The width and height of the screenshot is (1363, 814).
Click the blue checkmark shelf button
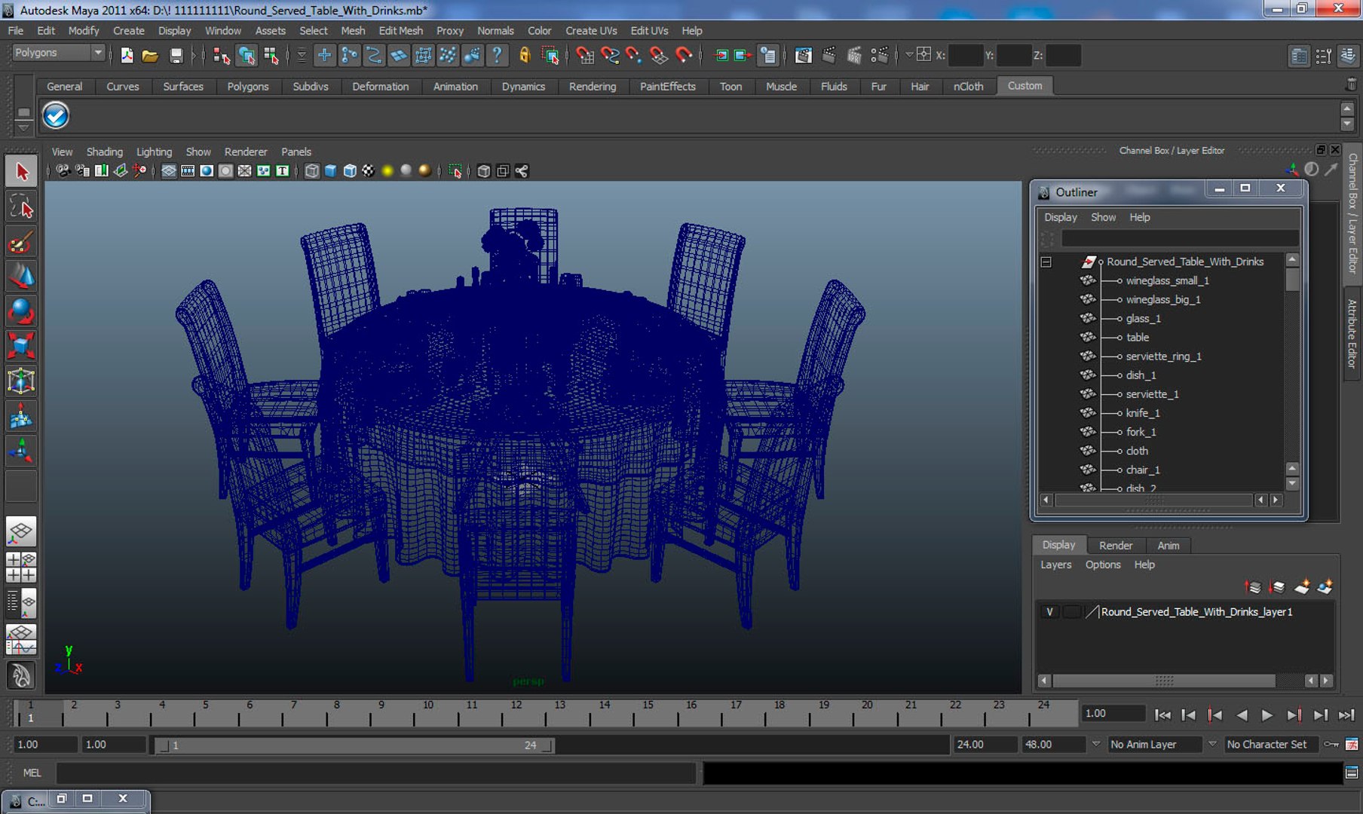click(x=56, y=115)
